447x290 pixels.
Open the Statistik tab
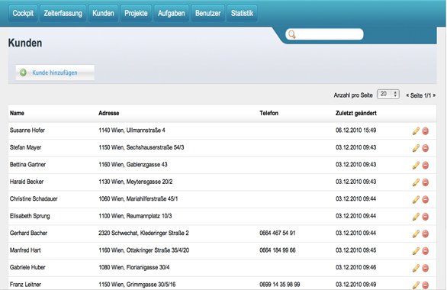pos(242,13)
